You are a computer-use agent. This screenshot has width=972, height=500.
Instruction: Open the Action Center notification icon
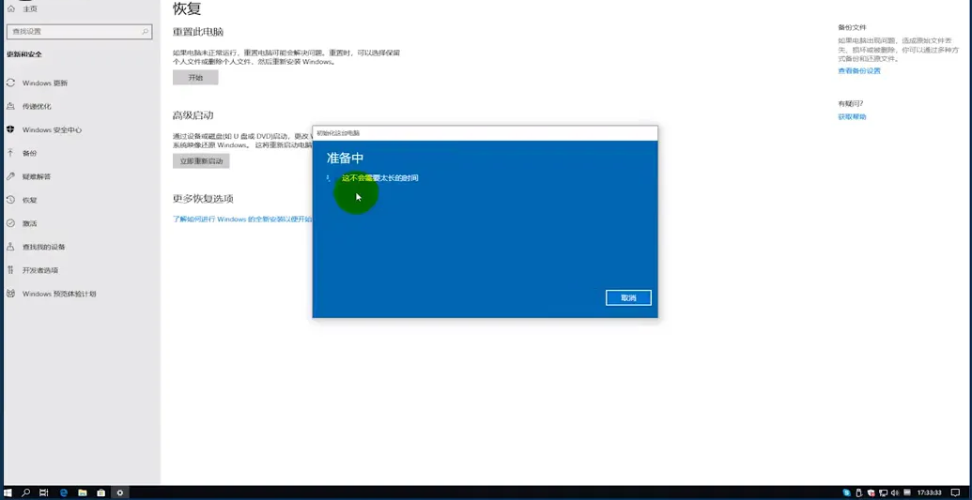coord(955,493)
